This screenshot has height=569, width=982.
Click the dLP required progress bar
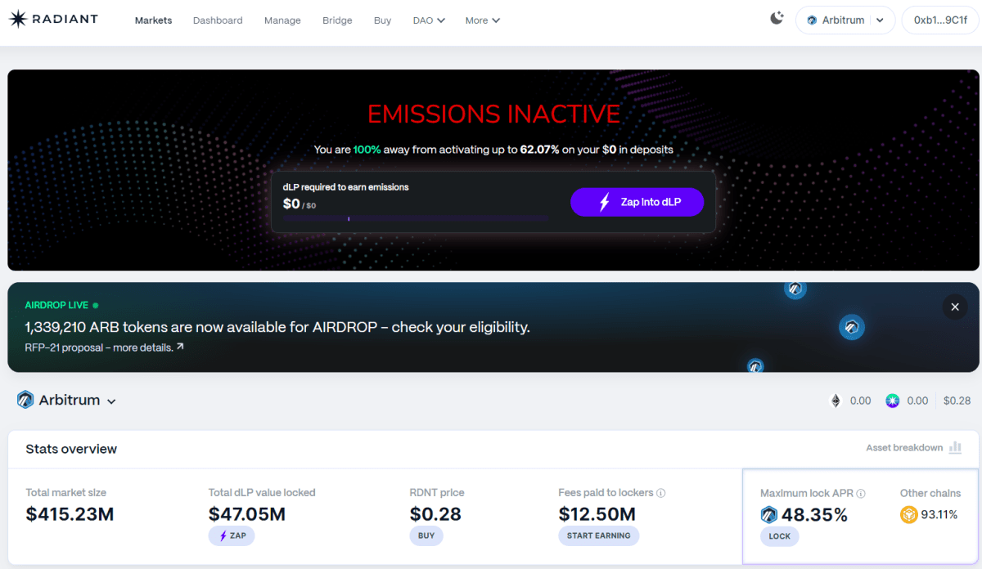416,218
